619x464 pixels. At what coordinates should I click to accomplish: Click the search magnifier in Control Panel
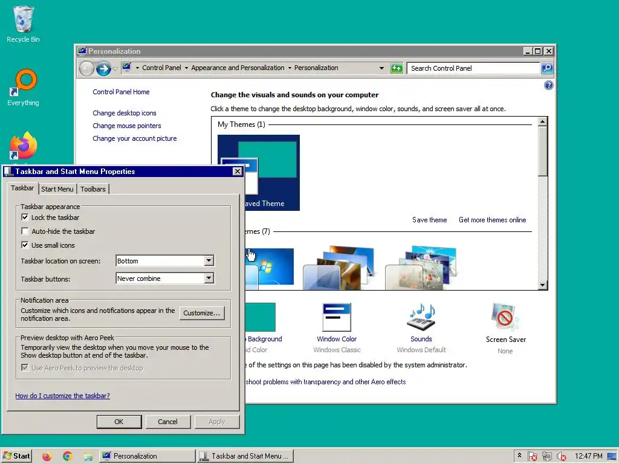coord(546,68)
